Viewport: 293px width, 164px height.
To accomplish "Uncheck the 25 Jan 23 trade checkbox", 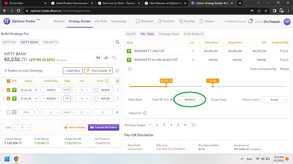I will click(8, 90).
